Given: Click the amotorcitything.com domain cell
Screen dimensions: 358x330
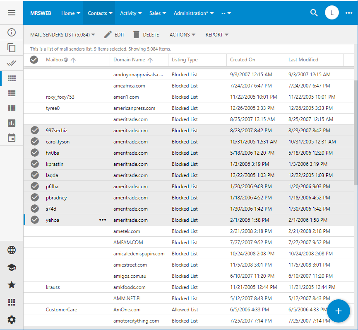Looking at the screenshot, I should point(136,320).
